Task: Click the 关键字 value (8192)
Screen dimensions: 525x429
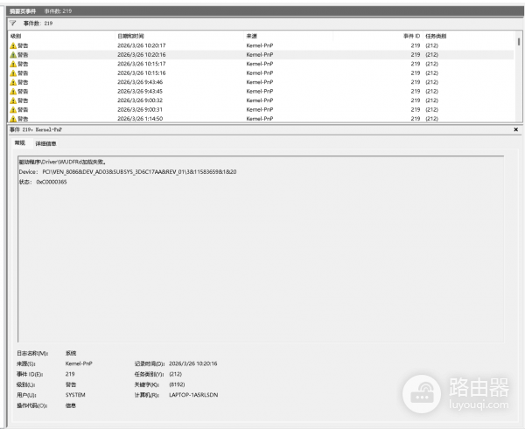Action: coord(177,384)
